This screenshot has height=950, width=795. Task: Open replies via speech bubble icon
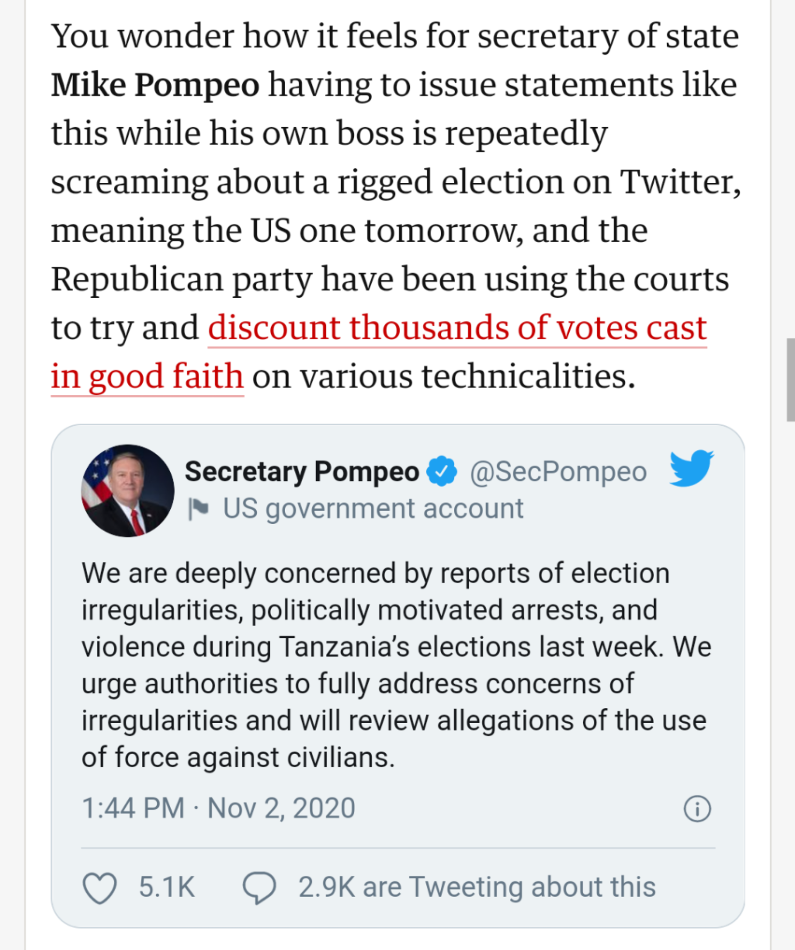259,887
